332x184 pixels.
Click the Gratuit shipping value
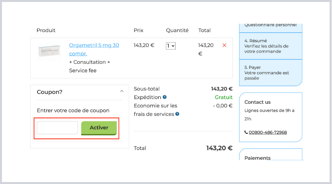click(x=223, y=97)
